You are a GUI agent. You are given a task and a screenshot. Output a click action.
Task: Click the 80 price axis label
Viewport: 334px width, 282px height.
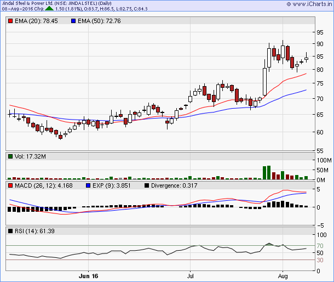coord(320,70)
